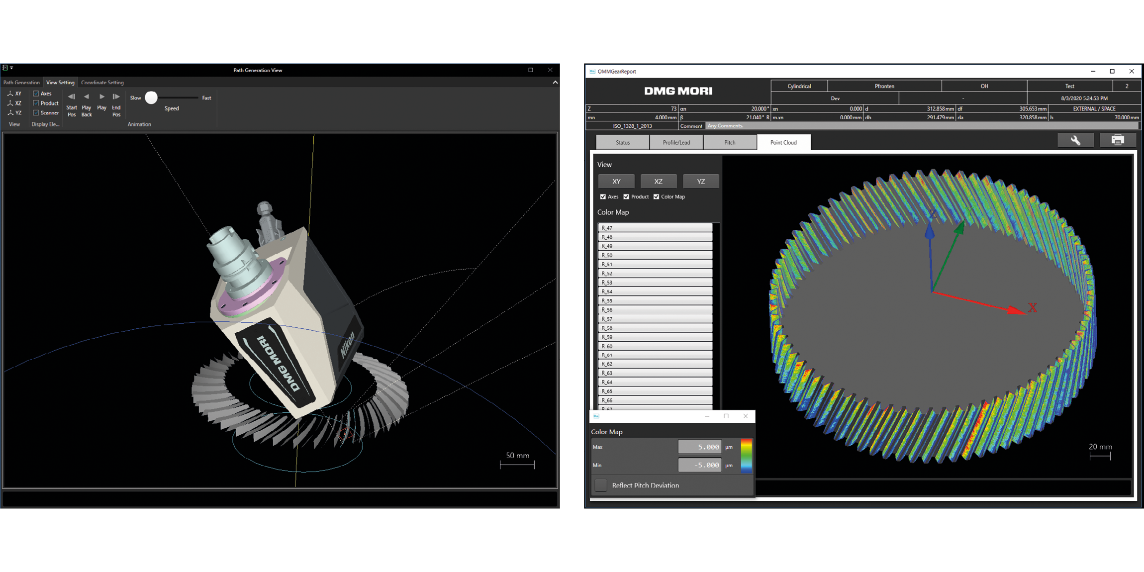Open the Status tab in OMMGearReport
This screenshot has height=572, width=1144.
(x=623, y=142)
